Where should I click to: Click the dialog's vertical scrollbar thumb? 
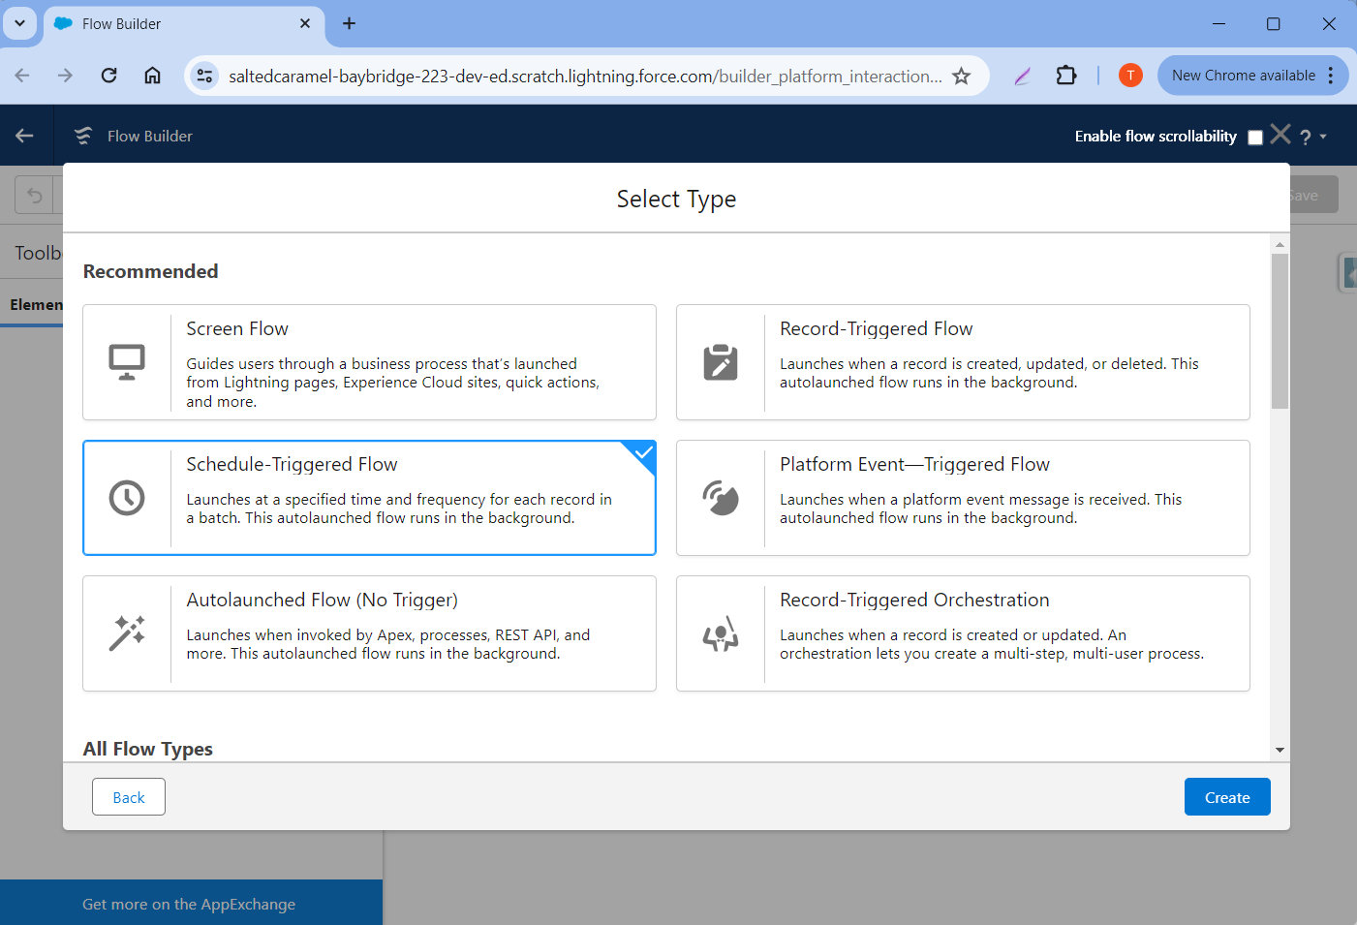pyautogui.click(x=1280, y=331)
